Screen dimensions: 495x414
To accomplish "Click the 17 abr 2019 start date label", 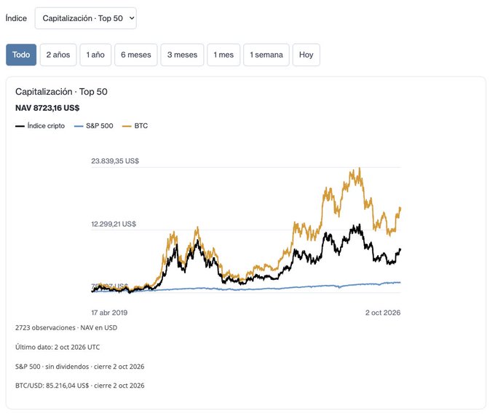I will click(x=109, y=313).
